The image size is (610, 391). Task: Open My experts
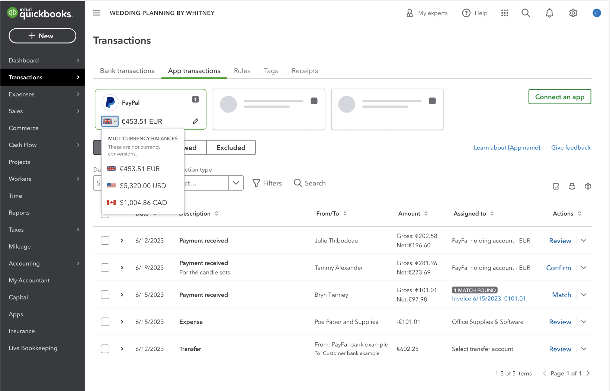427,13
